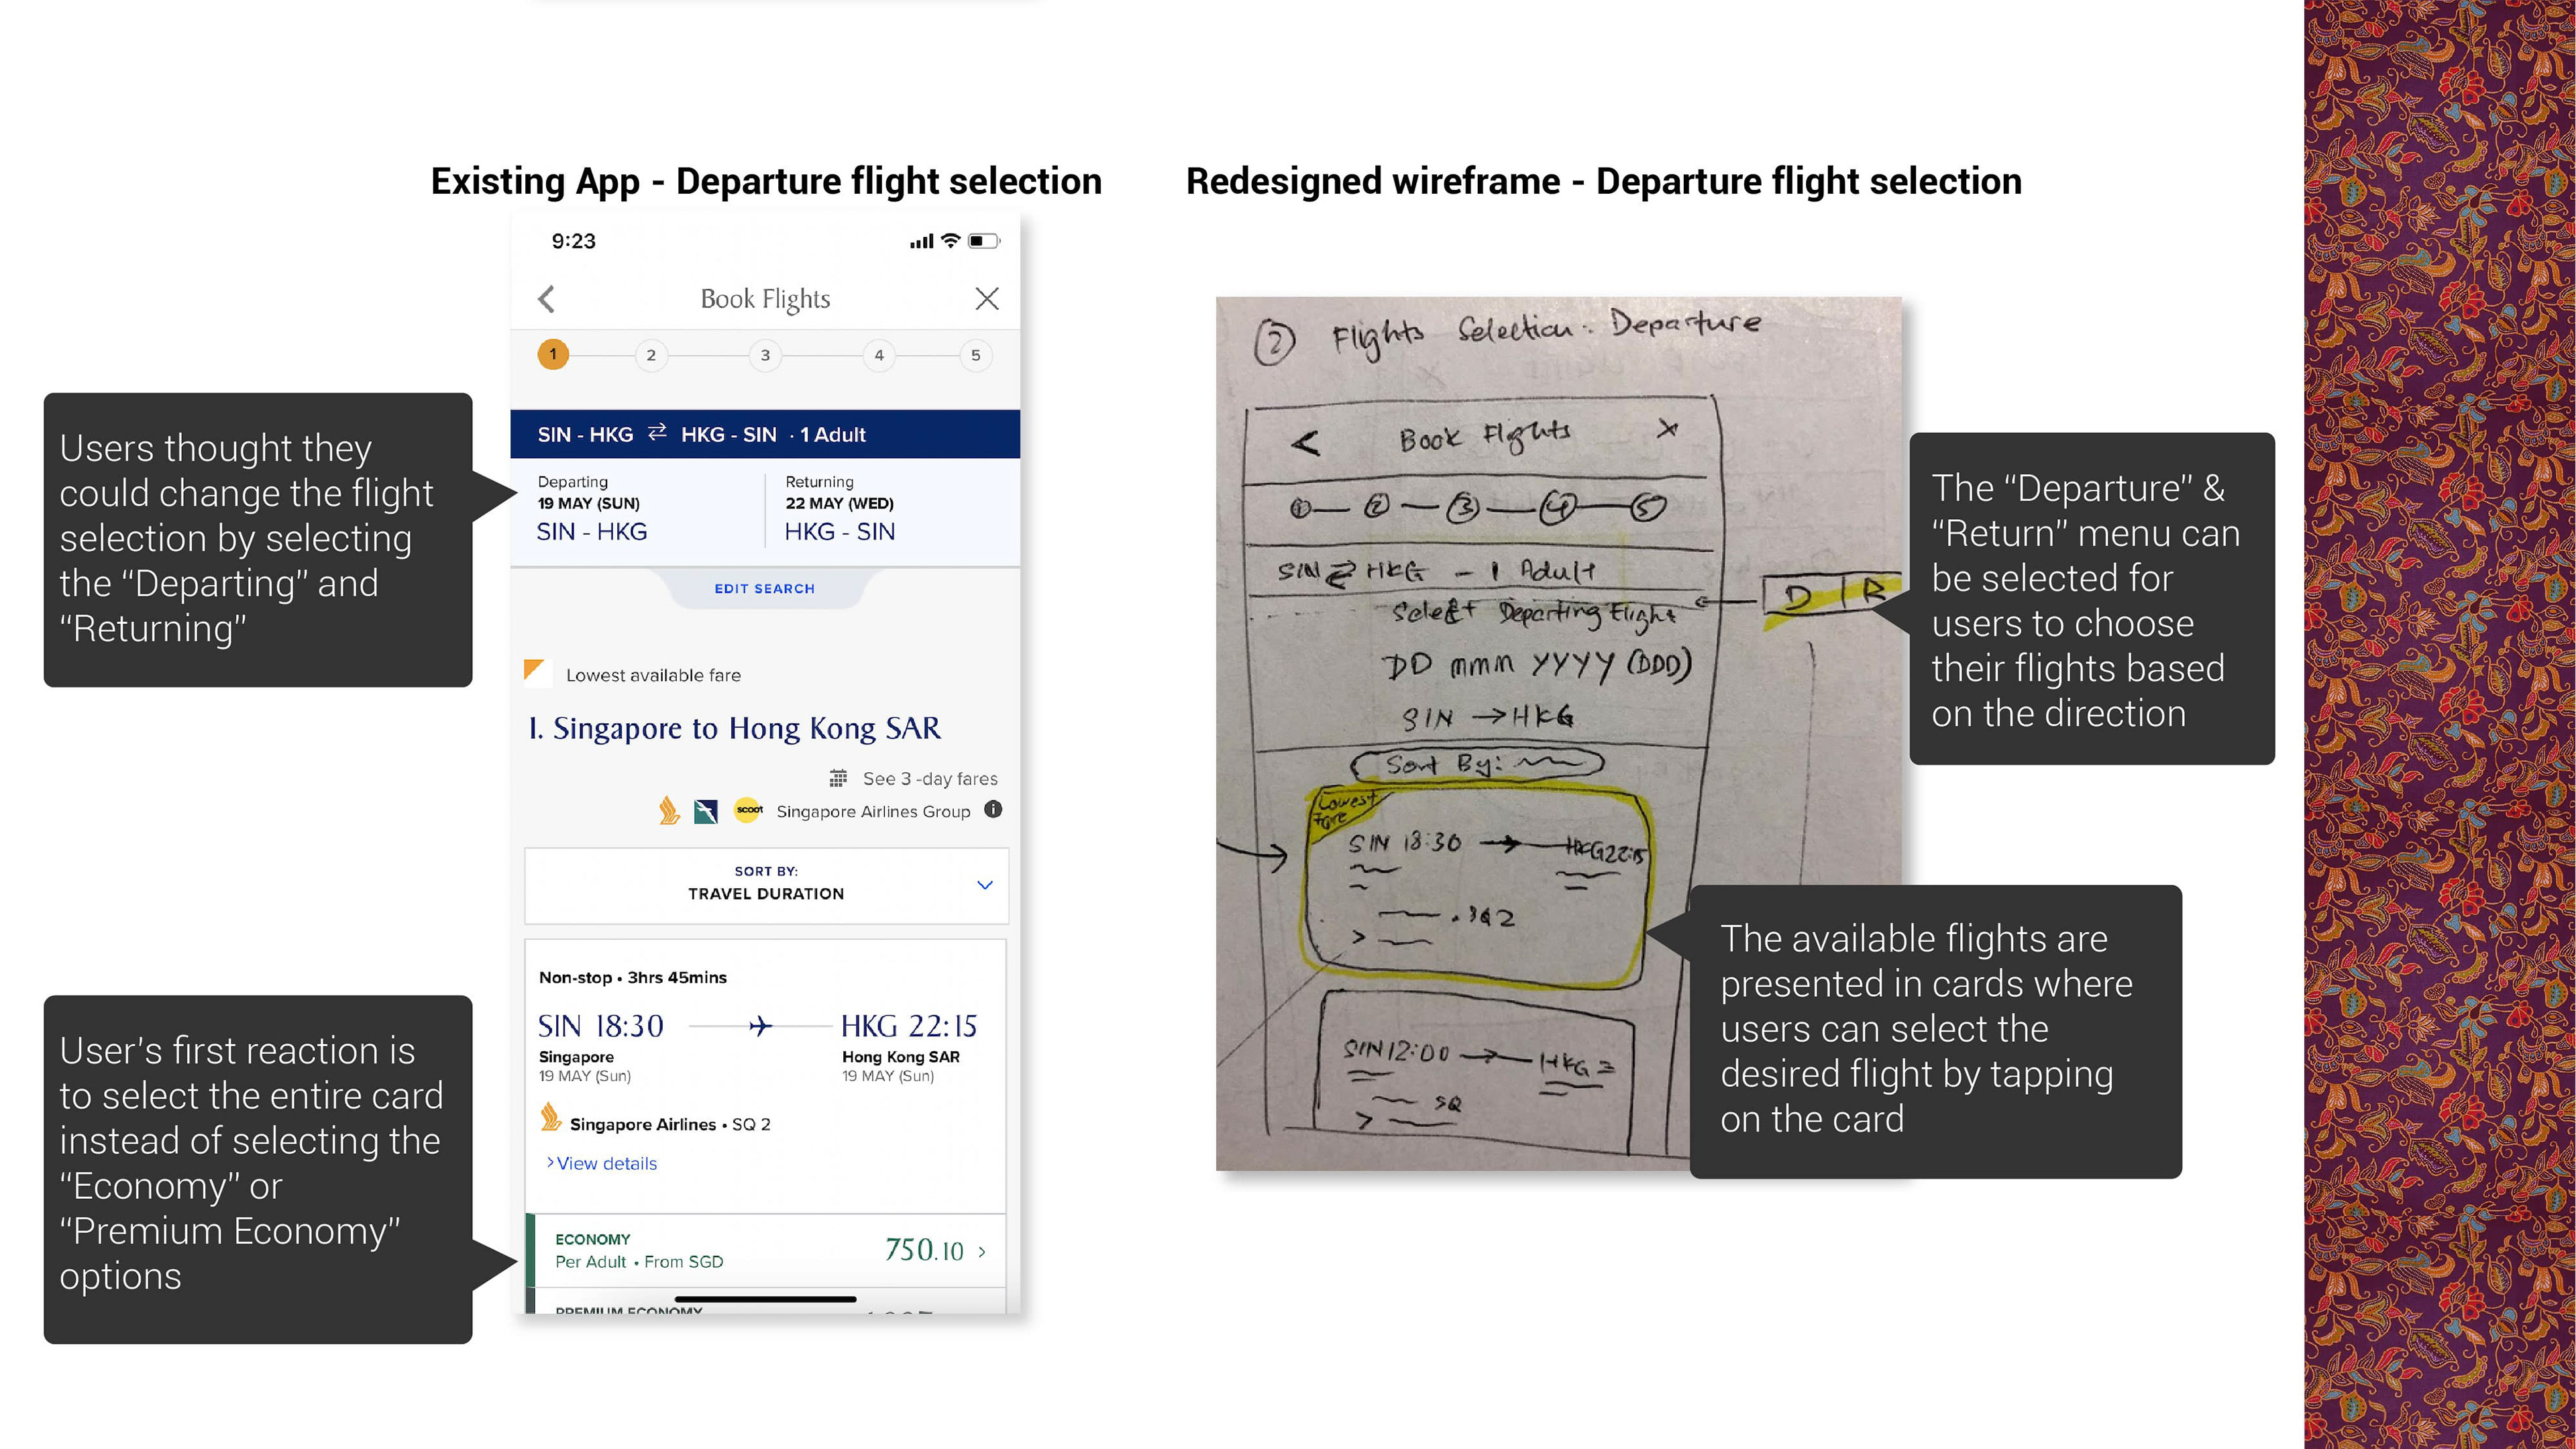This screenshot has width=2576, height=1449.
Task: Click the airplane icon between SIN and HKG
Action: pos(760,1026)
